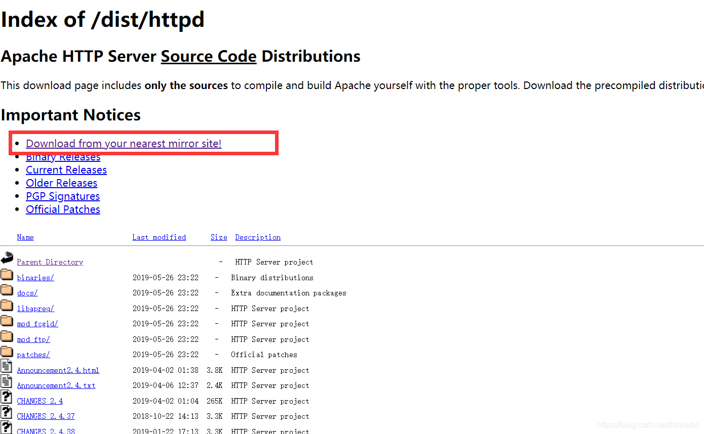Open the Announcement2.4.html file link
Viewport: 704px width, 434px height.
[x=58, y=370]
